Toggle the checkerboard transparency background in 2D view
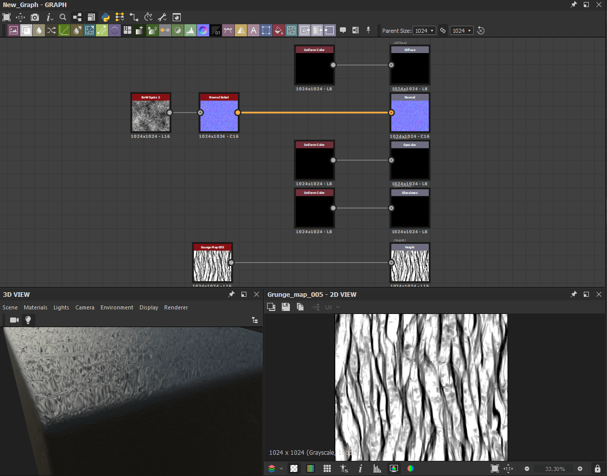The width and height of the screenshot is (607, 476). click(294, 468)
